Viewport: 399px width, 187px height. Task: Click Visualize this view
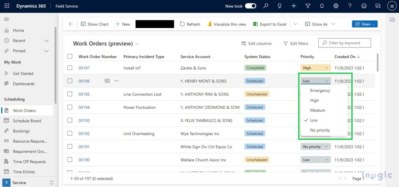pos(227,24)
